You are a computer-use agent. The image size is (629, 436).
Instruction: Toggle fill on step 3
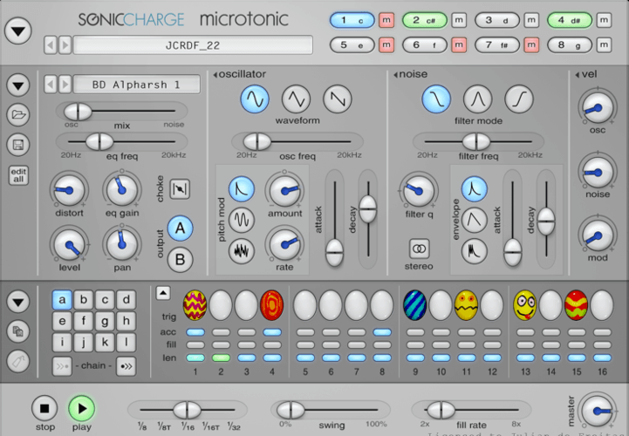246,344
